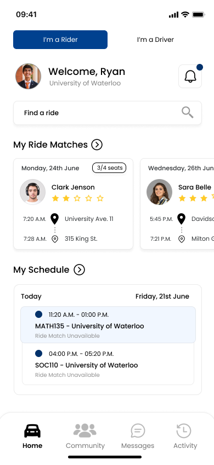Open Clark Jenson's ride match
This screenshot has width=214, height=465.
pos(73,204)
